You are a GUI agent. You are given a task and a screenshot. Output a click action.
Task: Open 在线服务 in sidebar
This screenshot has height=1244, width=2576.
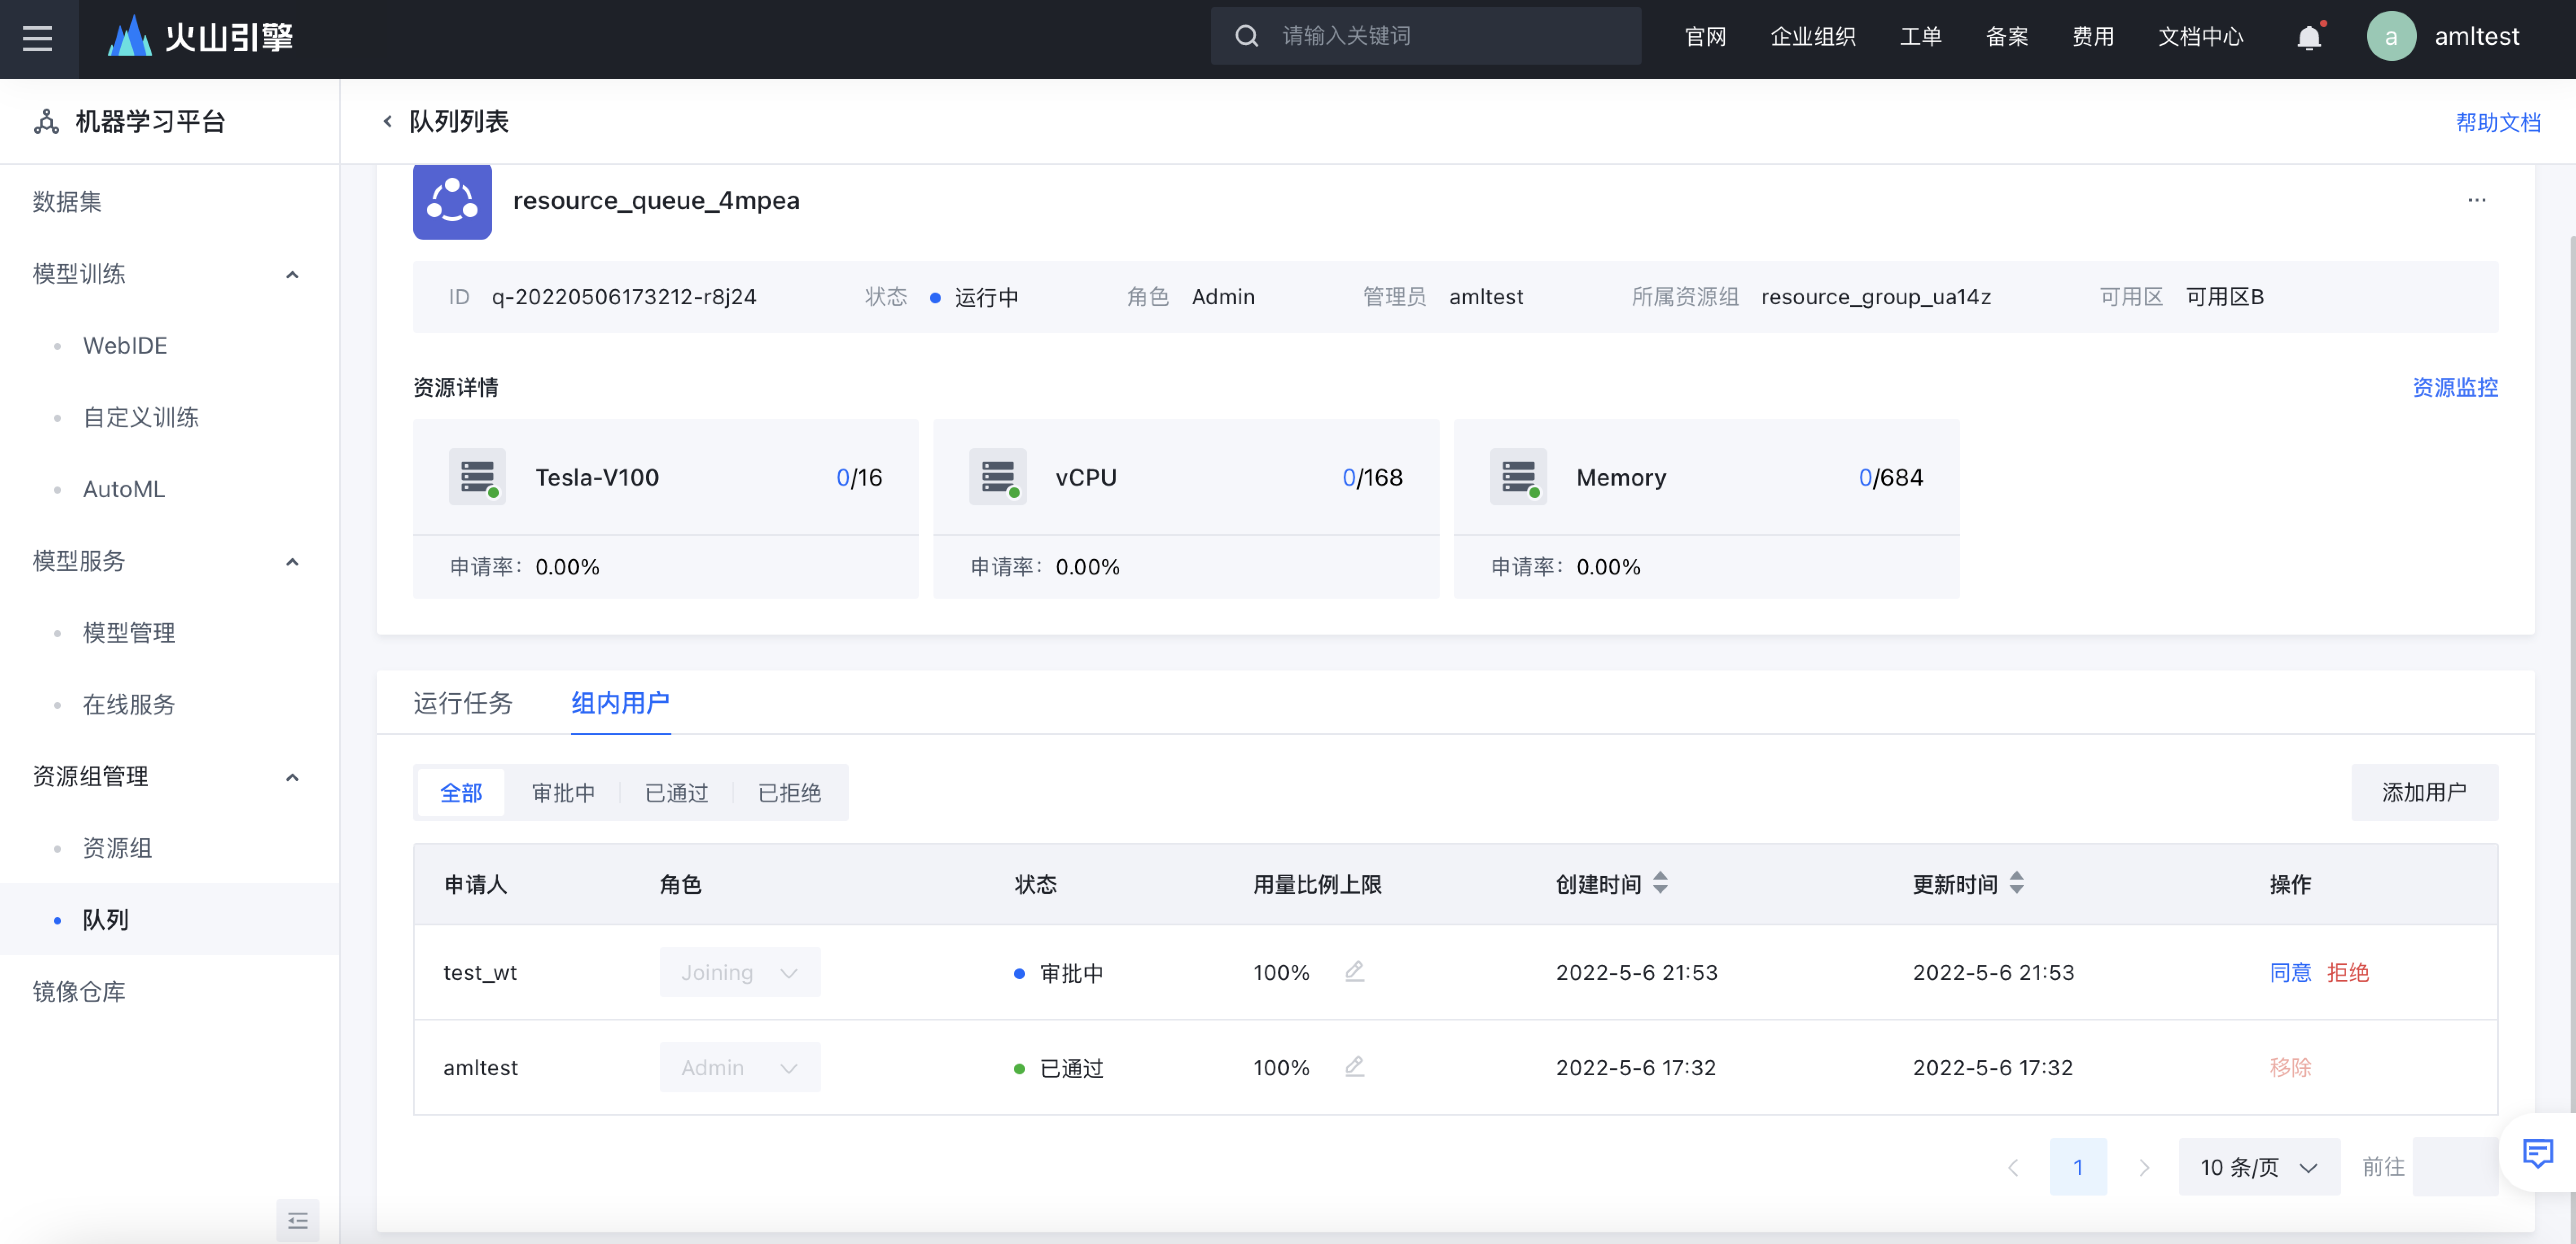(x=129, y=704)
